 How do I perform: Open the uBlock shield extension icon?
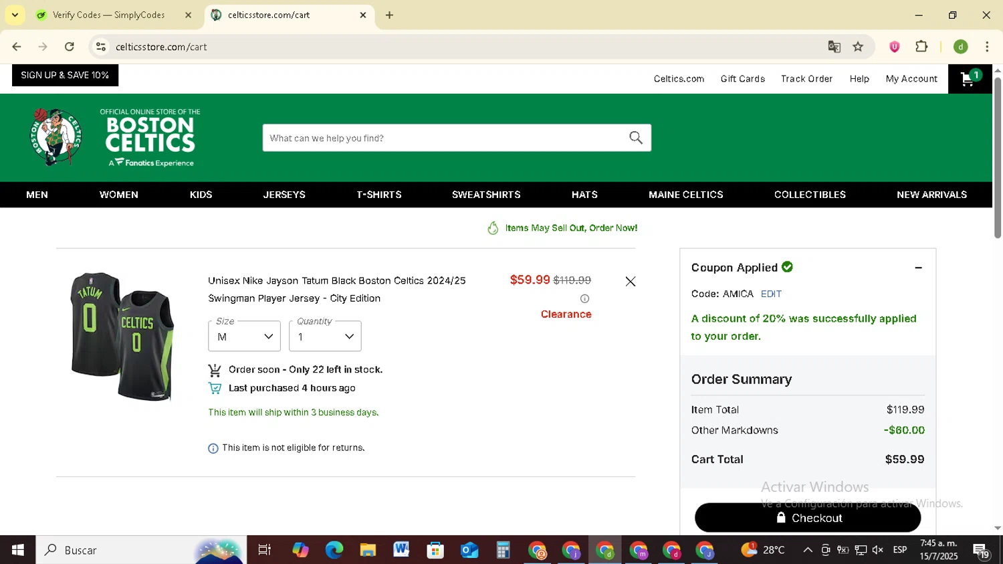[x=894, y=47]
